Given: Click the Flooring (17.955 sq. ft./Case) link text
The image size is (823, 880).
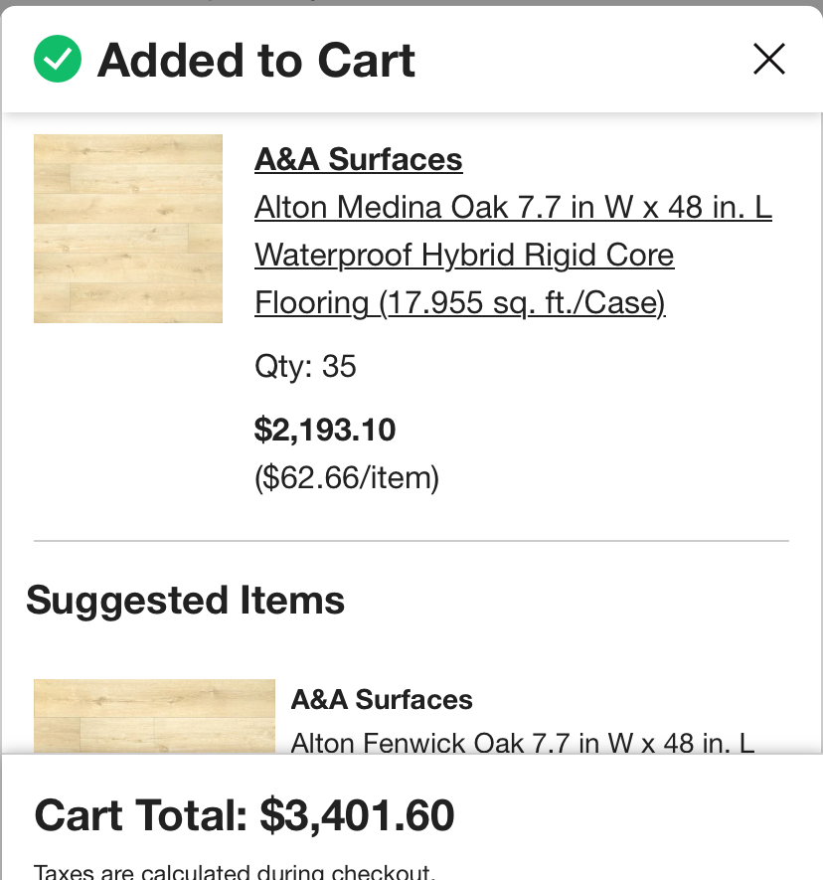Looking at the screenshot, I should click(x=460, y=303).
